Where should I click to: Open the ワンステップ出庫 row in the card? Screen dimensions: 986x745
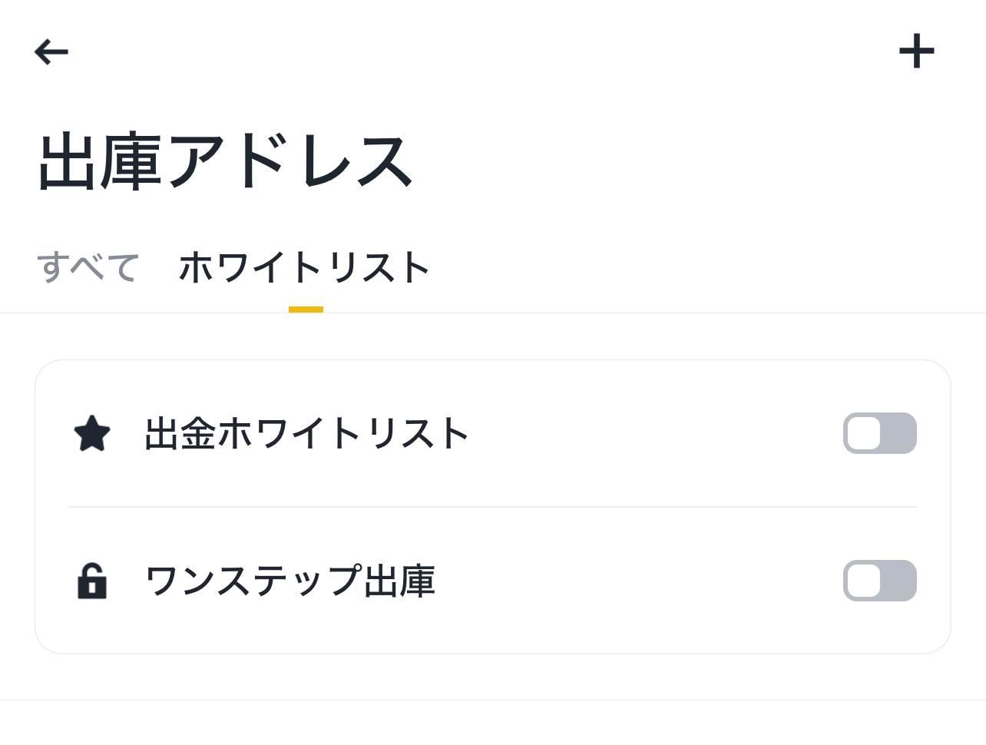(x=614, y=581)
